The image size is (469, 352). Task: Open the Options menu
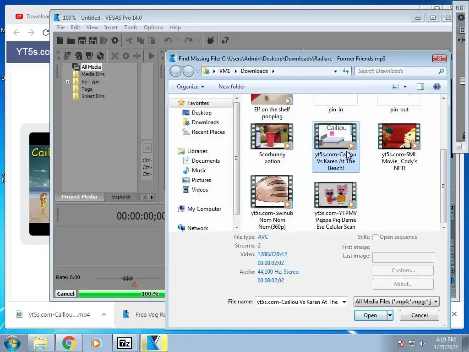(153, 27)
